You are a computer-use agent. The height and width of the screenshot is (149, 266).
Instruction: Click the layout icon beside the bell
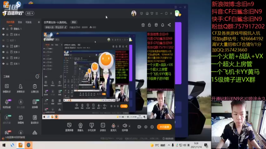point(156,25)
